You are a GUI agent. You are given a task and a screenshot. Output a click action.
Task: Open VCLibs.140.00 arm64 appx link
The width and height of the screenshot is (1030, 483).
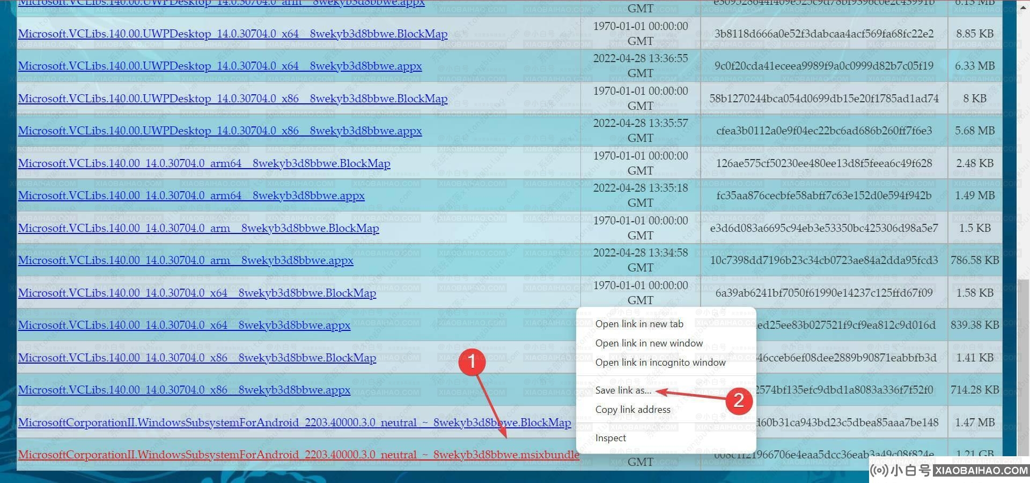coord(192,195)
